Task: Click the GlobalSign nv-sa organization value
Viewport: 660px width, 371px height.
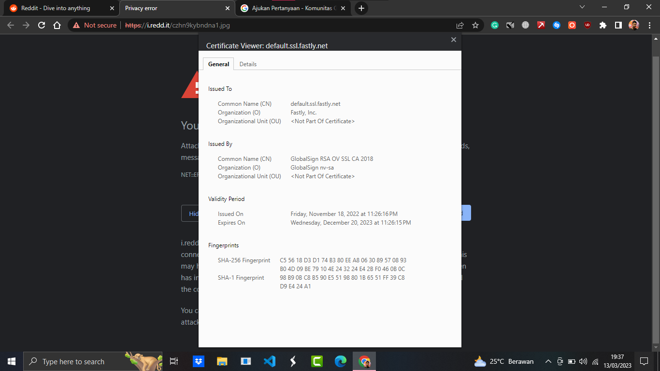Action: (312, 168)
